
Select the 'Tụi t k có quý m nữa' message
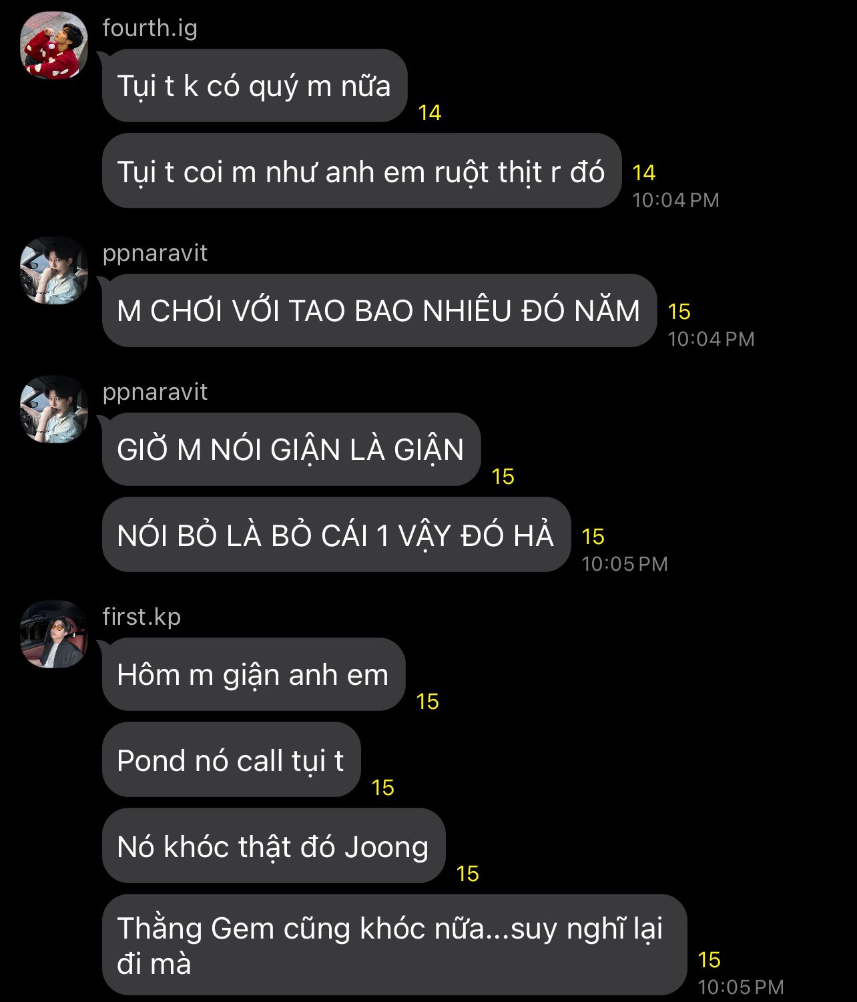254,86
